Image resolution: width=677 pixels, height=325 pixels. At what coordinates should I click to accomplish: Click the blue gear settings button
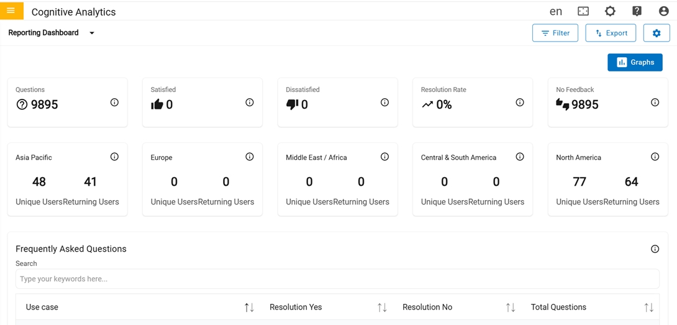[x=657, y=33]
